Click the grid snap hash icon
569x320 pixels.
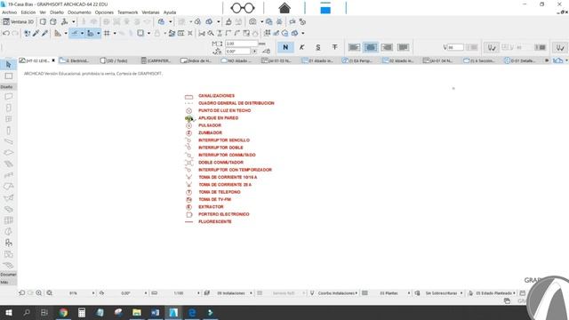click(x=107, y=34)
